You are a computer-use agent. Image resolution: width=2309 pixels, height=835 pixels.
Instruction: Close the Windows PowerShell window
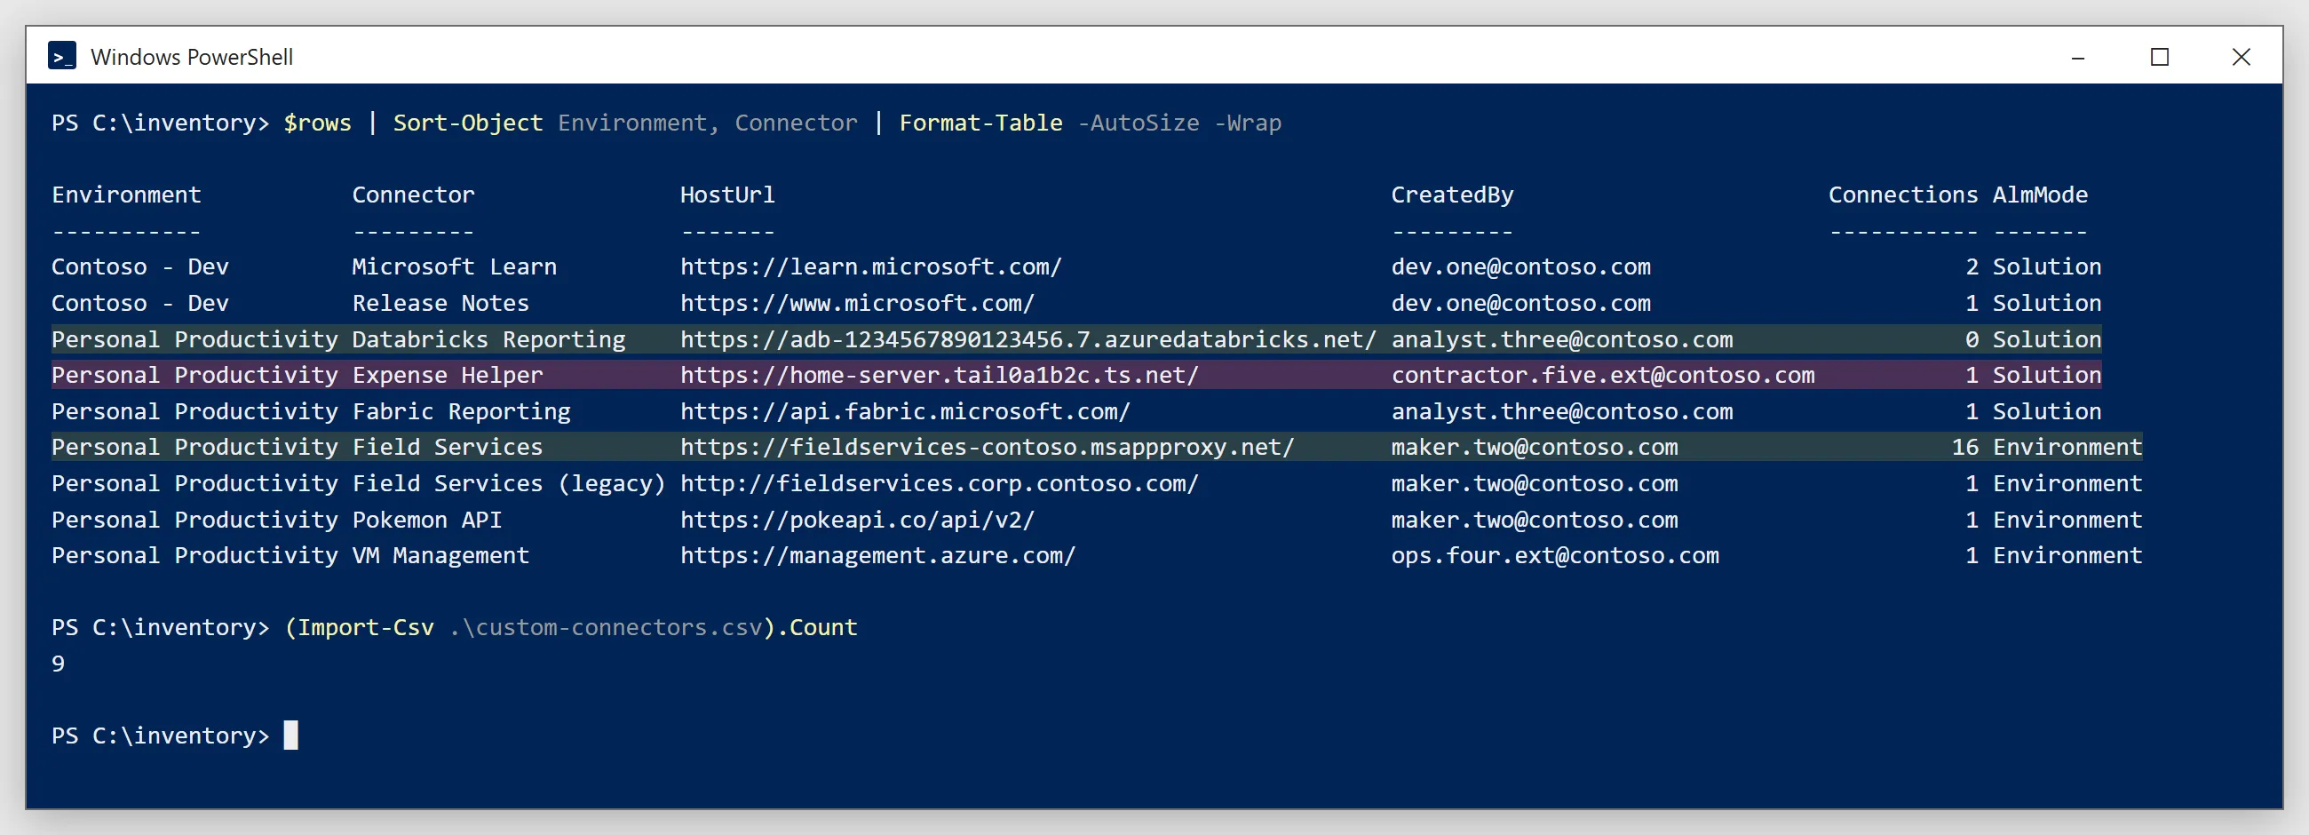pos(2241,57)
